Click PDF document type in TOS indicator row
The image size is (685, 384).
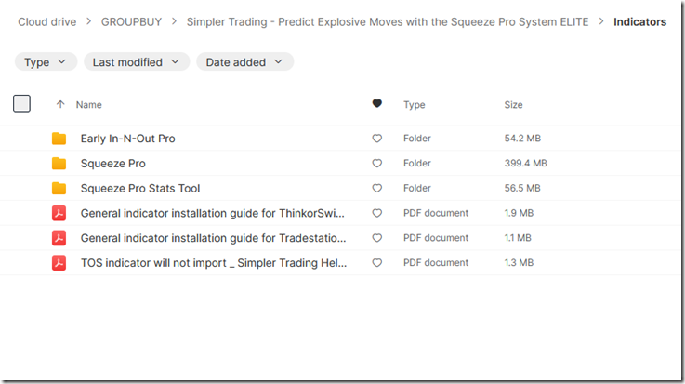pos(436,263)
